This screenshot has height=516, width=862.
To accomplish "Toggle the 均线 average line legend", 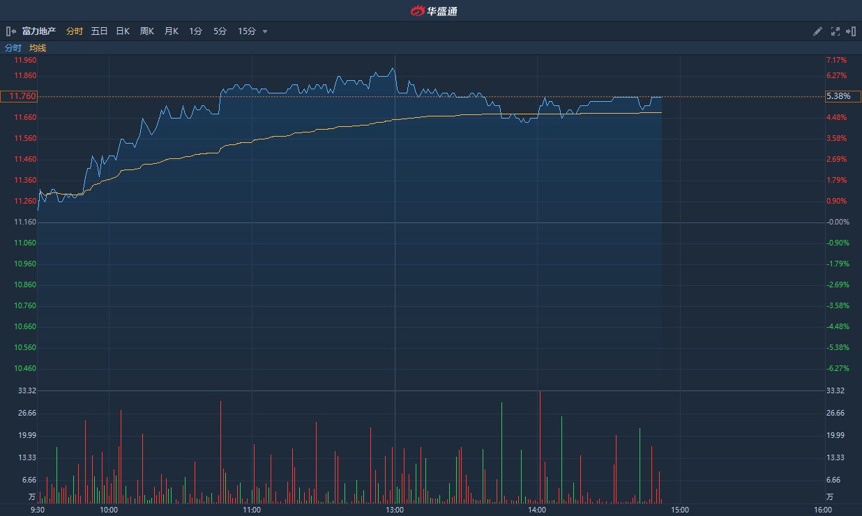I will click(x=38, y=48).
